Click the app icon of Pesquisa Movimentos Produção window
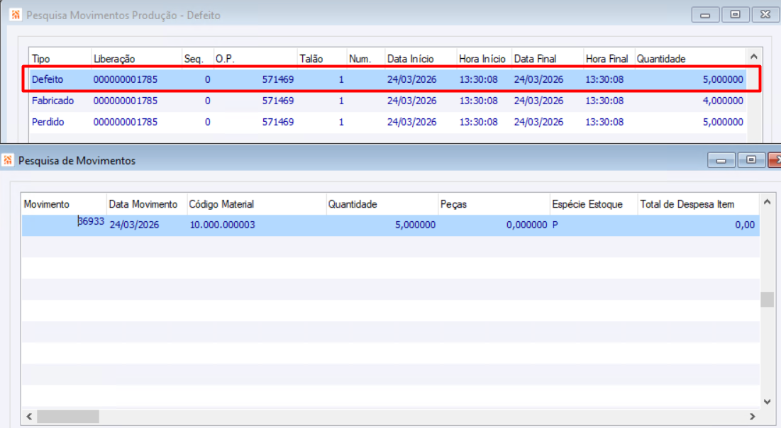The width and height of the screenshot is (781, 428). pyautogui.click(x=16, y=15)
